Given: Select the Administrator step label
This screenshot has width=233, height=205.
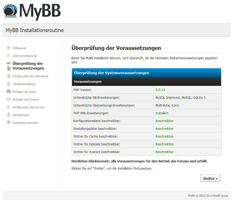Looking at the screenshot, I should click(21, 115).
